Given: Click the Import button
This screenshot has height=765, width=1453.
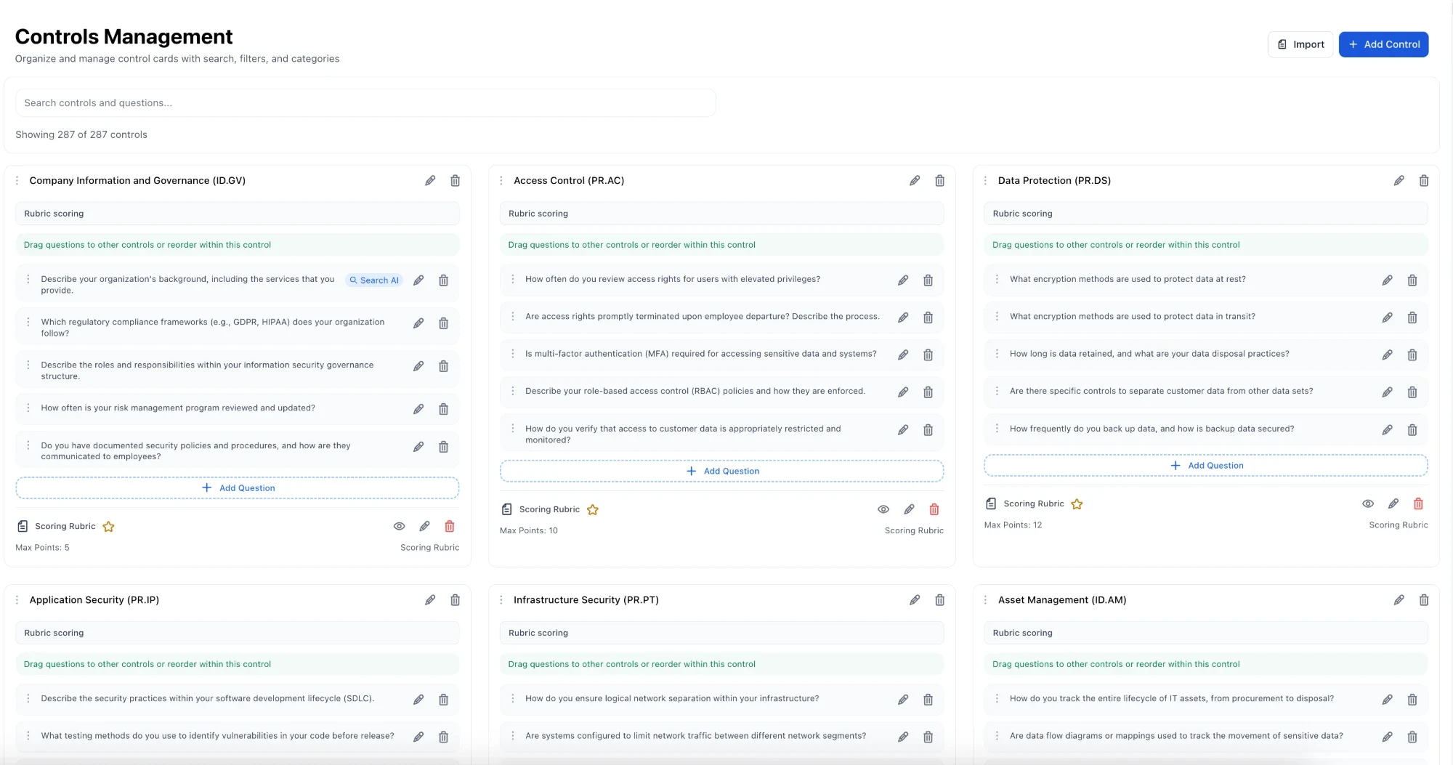Looking at the screenshot, I should tap(1300, 44).
